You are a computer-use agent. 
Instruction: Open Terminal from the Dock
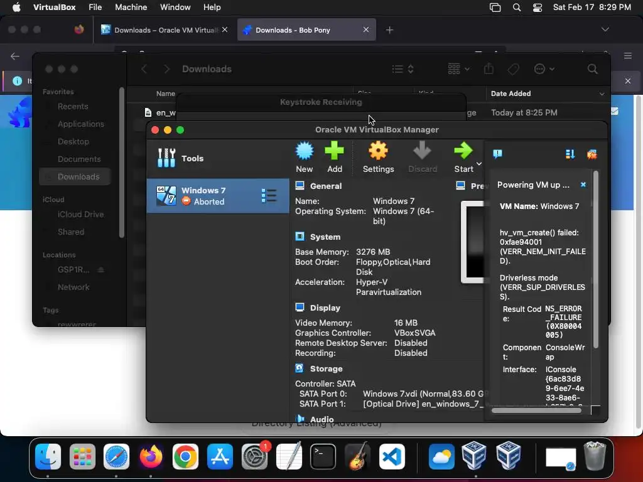click(323, 456)
